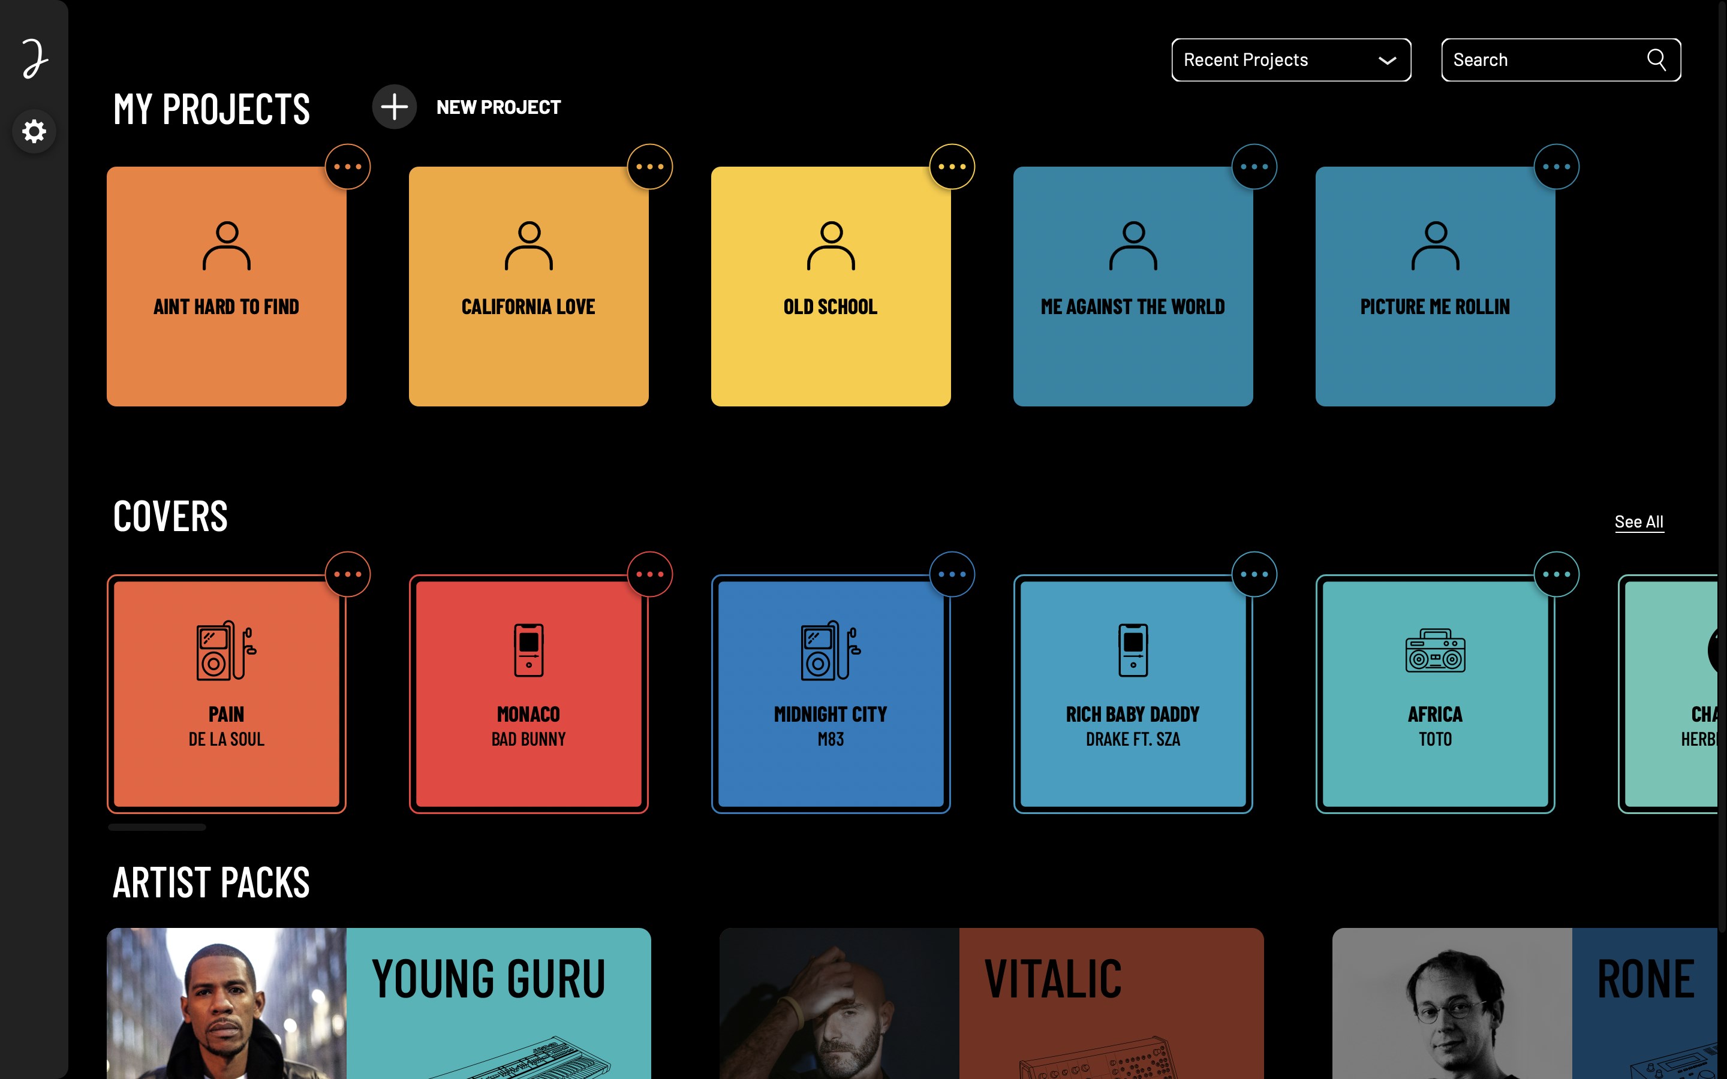Open three-dot menu on California Love
The image size is (1727, 1079).
649,167
